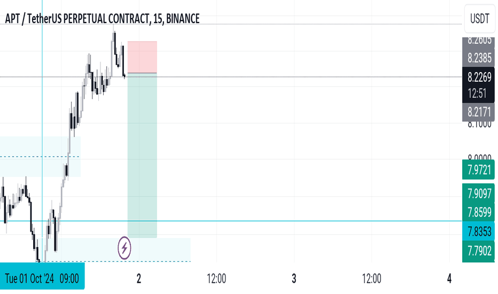
Task: Click the purple lightning bolt event icon
Action: (x=124, y=248)
